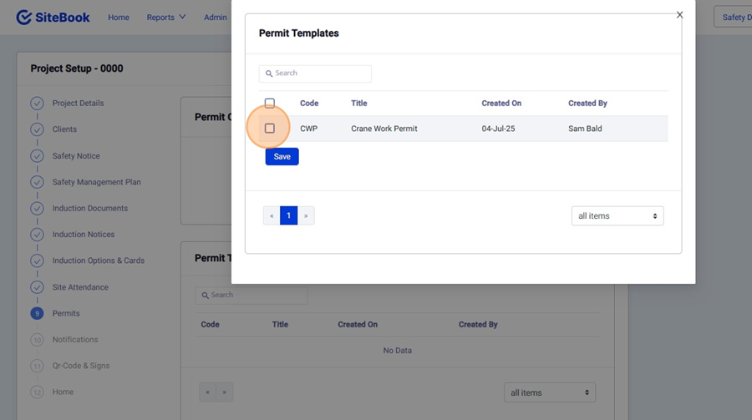Open the 'all items' dropdown in dialog

[617, 216]
